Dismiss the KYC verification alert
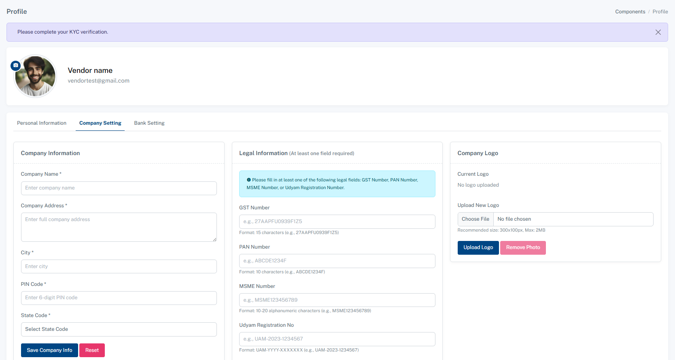 point(658,32)
